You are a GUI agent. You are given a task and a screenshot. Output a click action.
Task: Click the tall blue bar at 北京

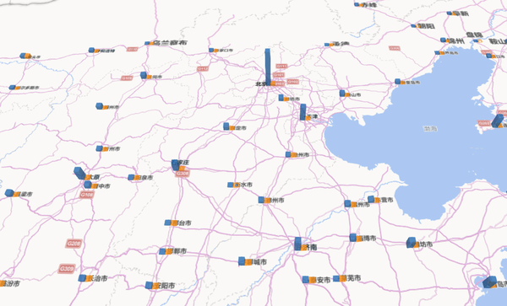click(267, 67)
